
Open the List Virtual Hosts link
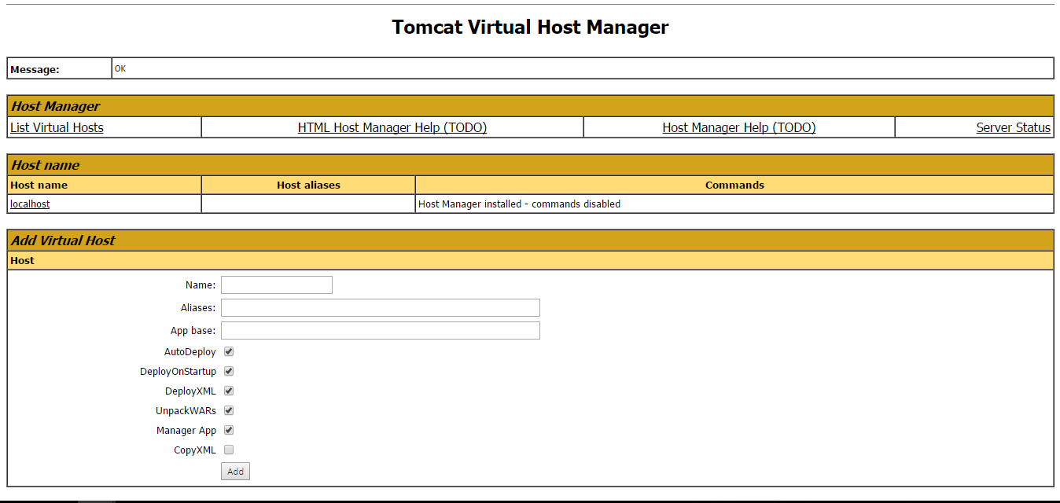57,127
